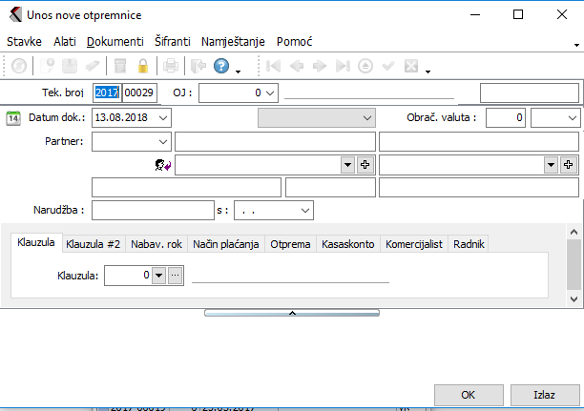Open help via blue question mark icon
This screenshot has width=584, height=411.
(x=221, y=67)
